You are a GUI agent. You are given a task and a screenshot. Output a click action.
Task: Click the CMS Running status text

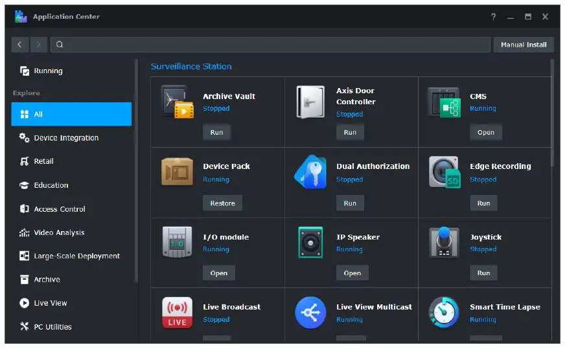483,108
